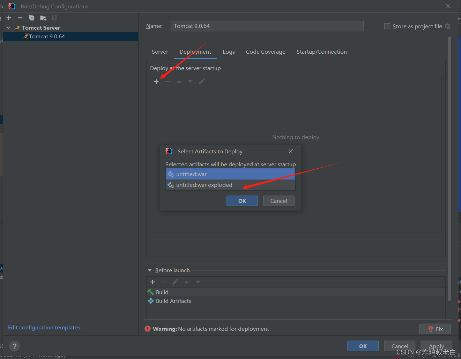Toggle Store as project file checkbox
This screenshot has width=461, height=359.
[387, 26]
